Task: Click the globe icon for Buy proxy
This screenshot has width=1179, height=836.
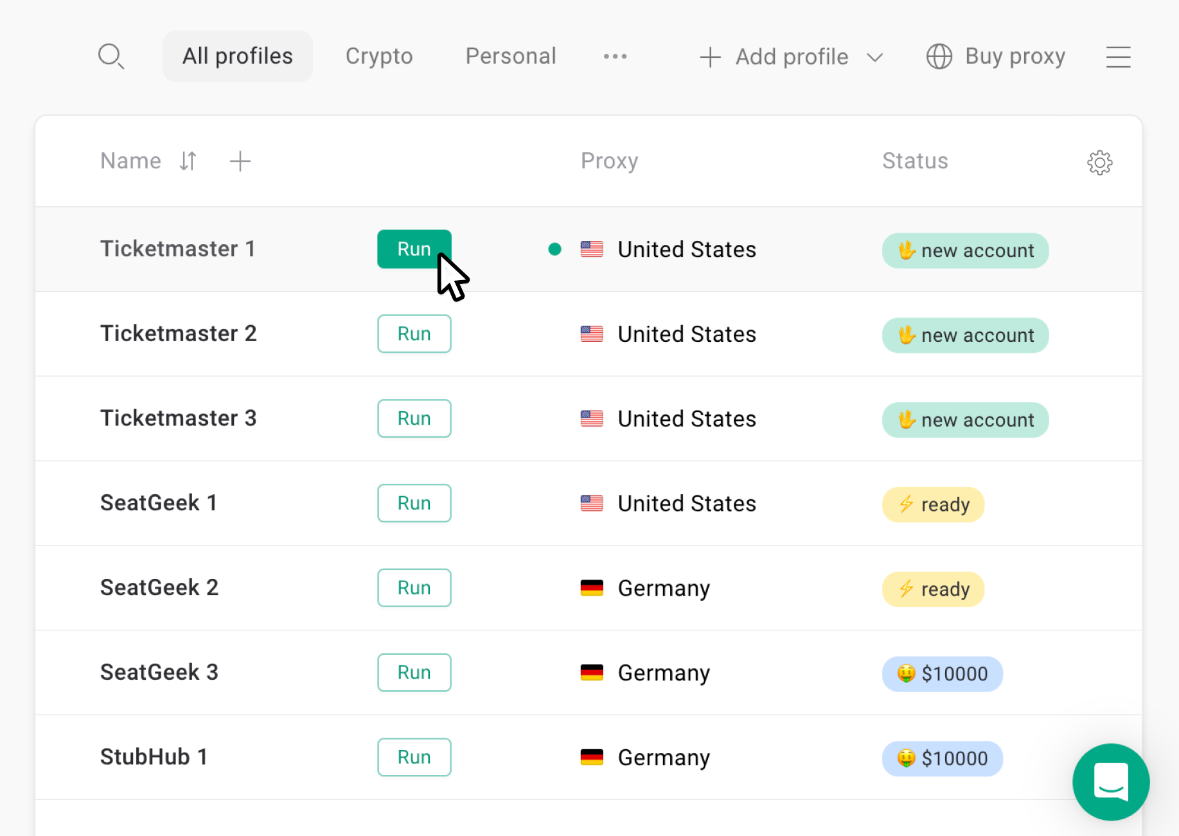Action: (939, 57)
